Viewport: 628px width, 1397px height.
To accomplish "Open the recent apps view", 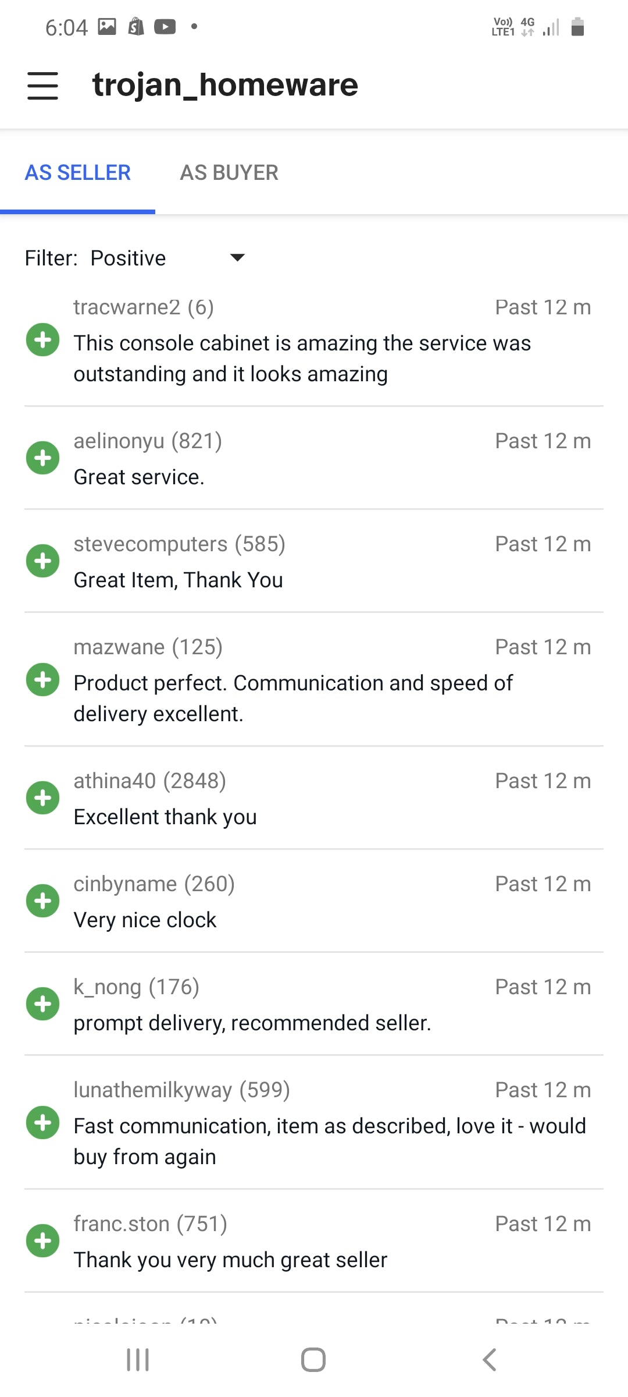I will pos(138,1360).
